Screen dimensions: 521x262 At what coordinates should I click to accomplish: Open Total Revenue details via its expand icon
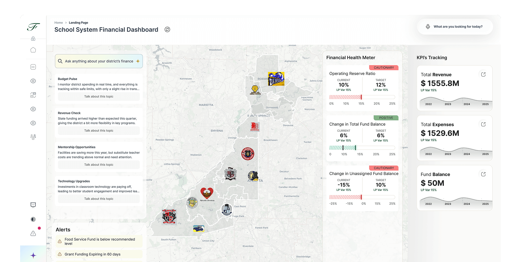(483, 75)
